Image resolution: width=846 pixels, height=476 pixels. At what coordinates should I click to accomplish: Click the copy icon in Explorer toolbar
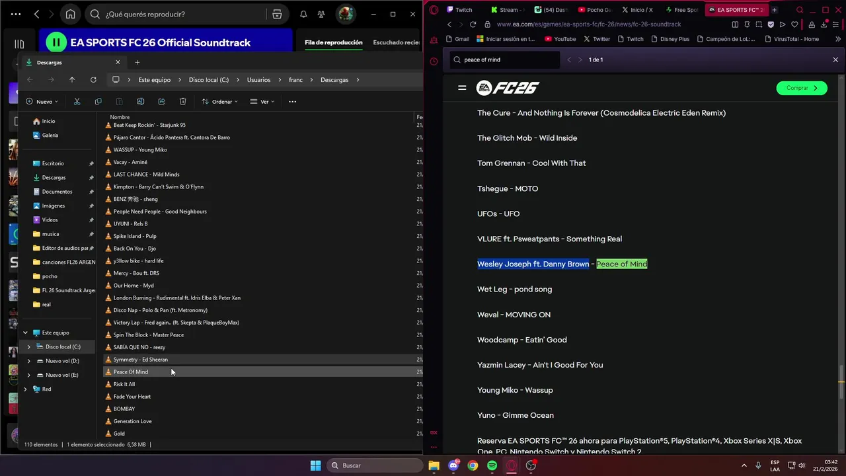coord(98,101)
